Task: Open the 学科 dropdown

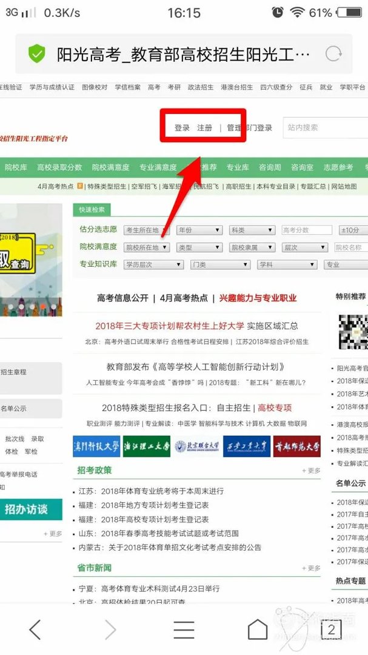Action: click(287, 265)
